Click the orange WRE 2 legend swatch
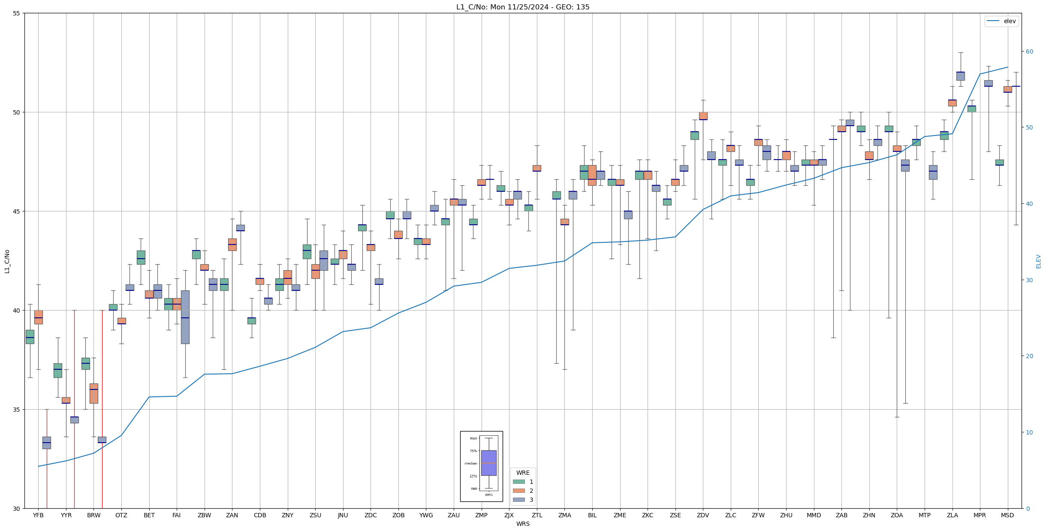 coord(518,491)
